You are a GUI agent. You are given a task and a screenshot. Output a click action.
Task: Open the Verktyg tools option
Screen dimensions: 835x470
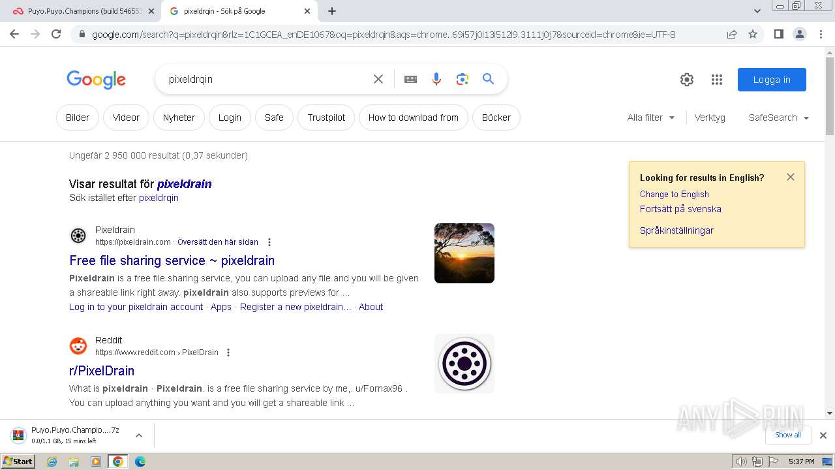pyautogui.click(x=710, y=117)
